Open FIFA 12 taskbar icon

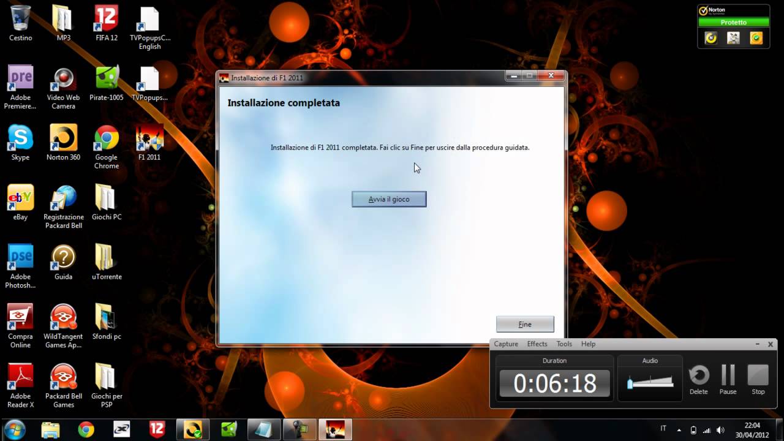157,429
